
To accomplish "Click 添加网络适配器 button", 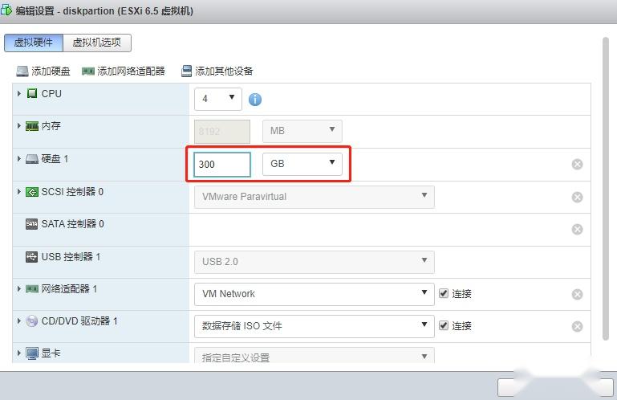I will 124,71.
